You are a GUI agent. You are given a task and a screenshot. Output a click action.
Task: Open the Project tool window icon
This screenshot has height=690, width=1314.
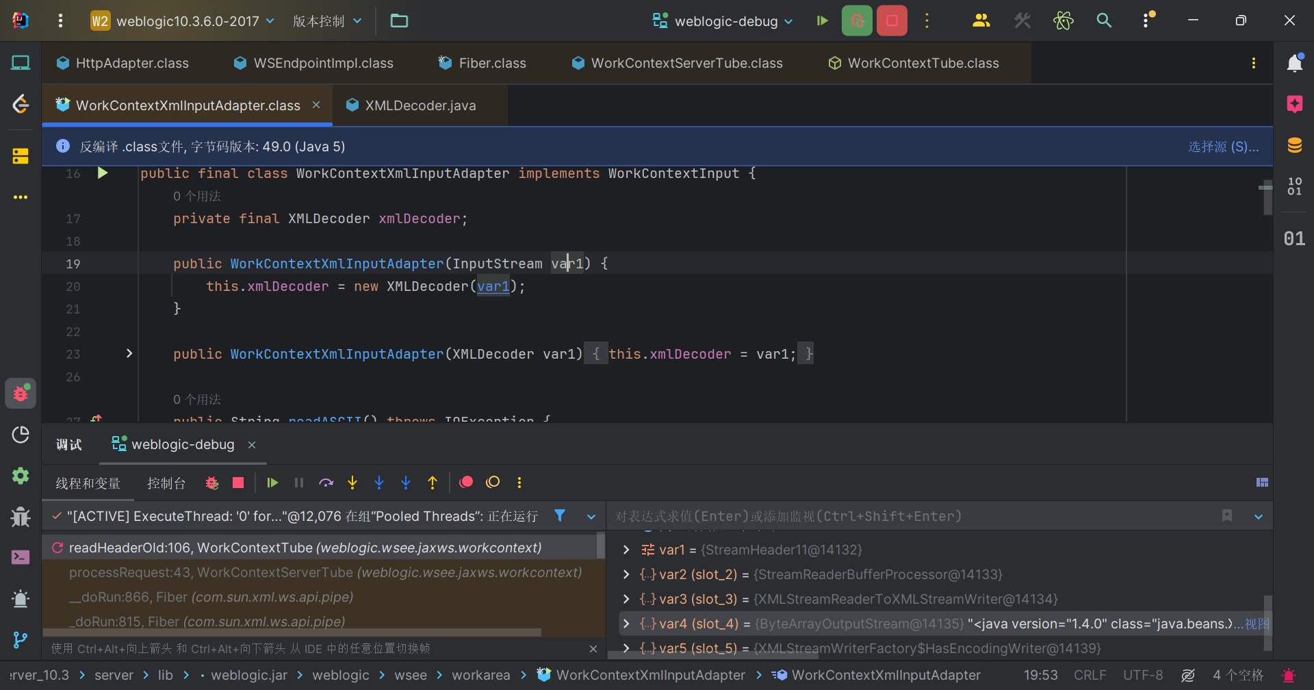click(21, 63)
